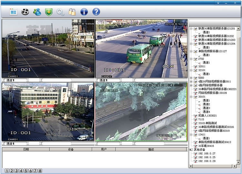Switch to screen page 3 button
The width and height of the screenshot is (242, 174).
click(x=16, y=171)
